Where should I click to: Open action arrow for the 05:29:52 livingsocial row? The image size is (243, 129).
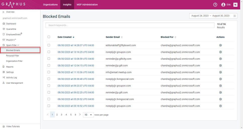coord(220,99)
